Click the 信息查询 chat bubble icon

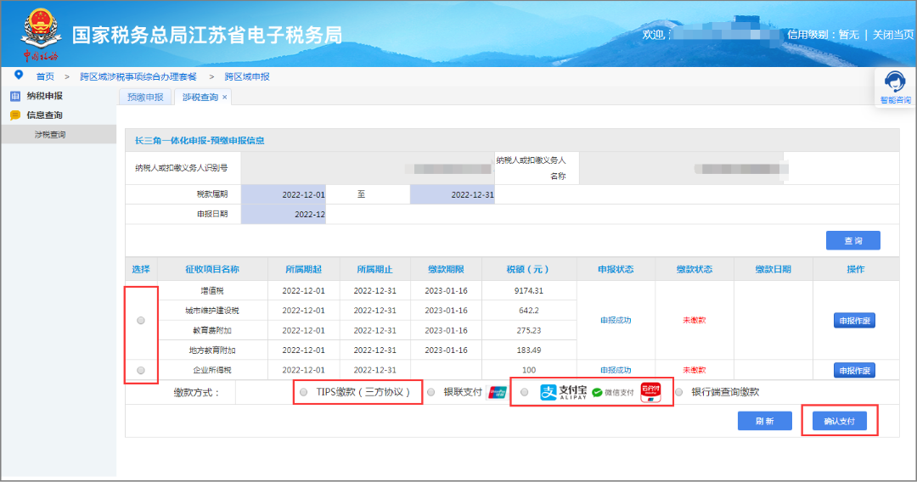click(15, 115)
